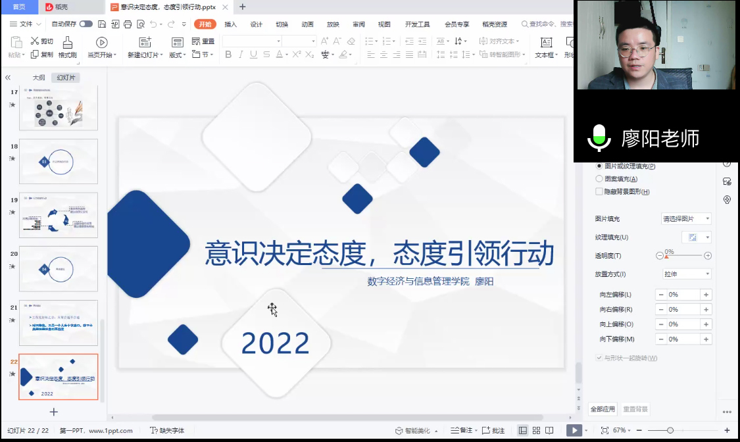
Task: Open the 请选择图片 picture fill dropdown
Action: (x=686, y=218)
